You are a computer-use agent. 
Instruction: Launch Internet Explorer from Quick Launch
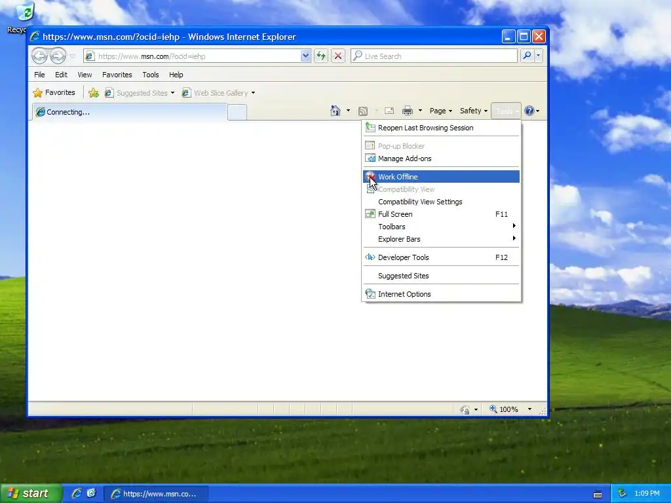coord(77,493)
